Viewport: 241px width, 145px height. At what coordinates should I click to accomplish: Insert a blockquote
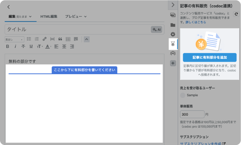60,39
